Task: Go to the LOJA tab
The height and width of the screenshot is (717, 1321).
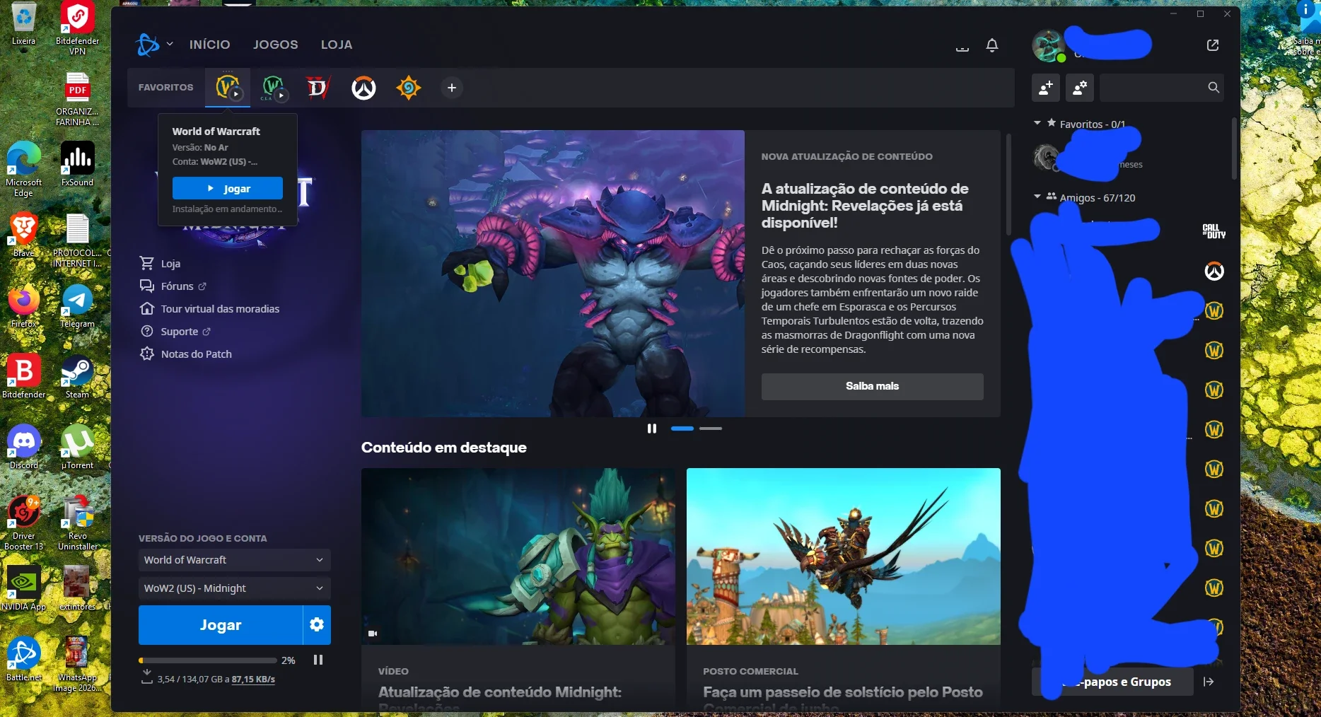Action: (x=337, y=45)
